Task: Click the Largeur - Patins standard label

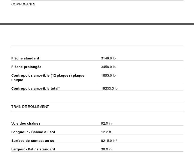Action: (33, 149)
